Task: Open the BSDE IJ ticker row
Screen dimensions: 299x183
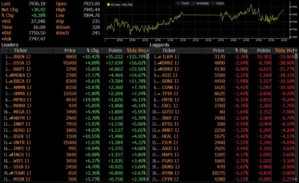Action: pos(22,136)
